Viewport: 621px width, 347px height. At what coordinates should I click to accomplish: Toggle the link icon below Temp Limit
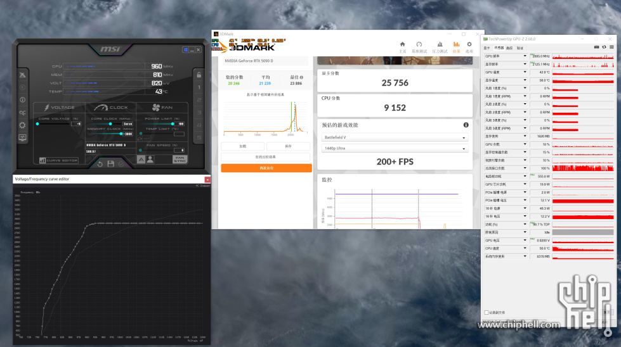coord(140,138)
